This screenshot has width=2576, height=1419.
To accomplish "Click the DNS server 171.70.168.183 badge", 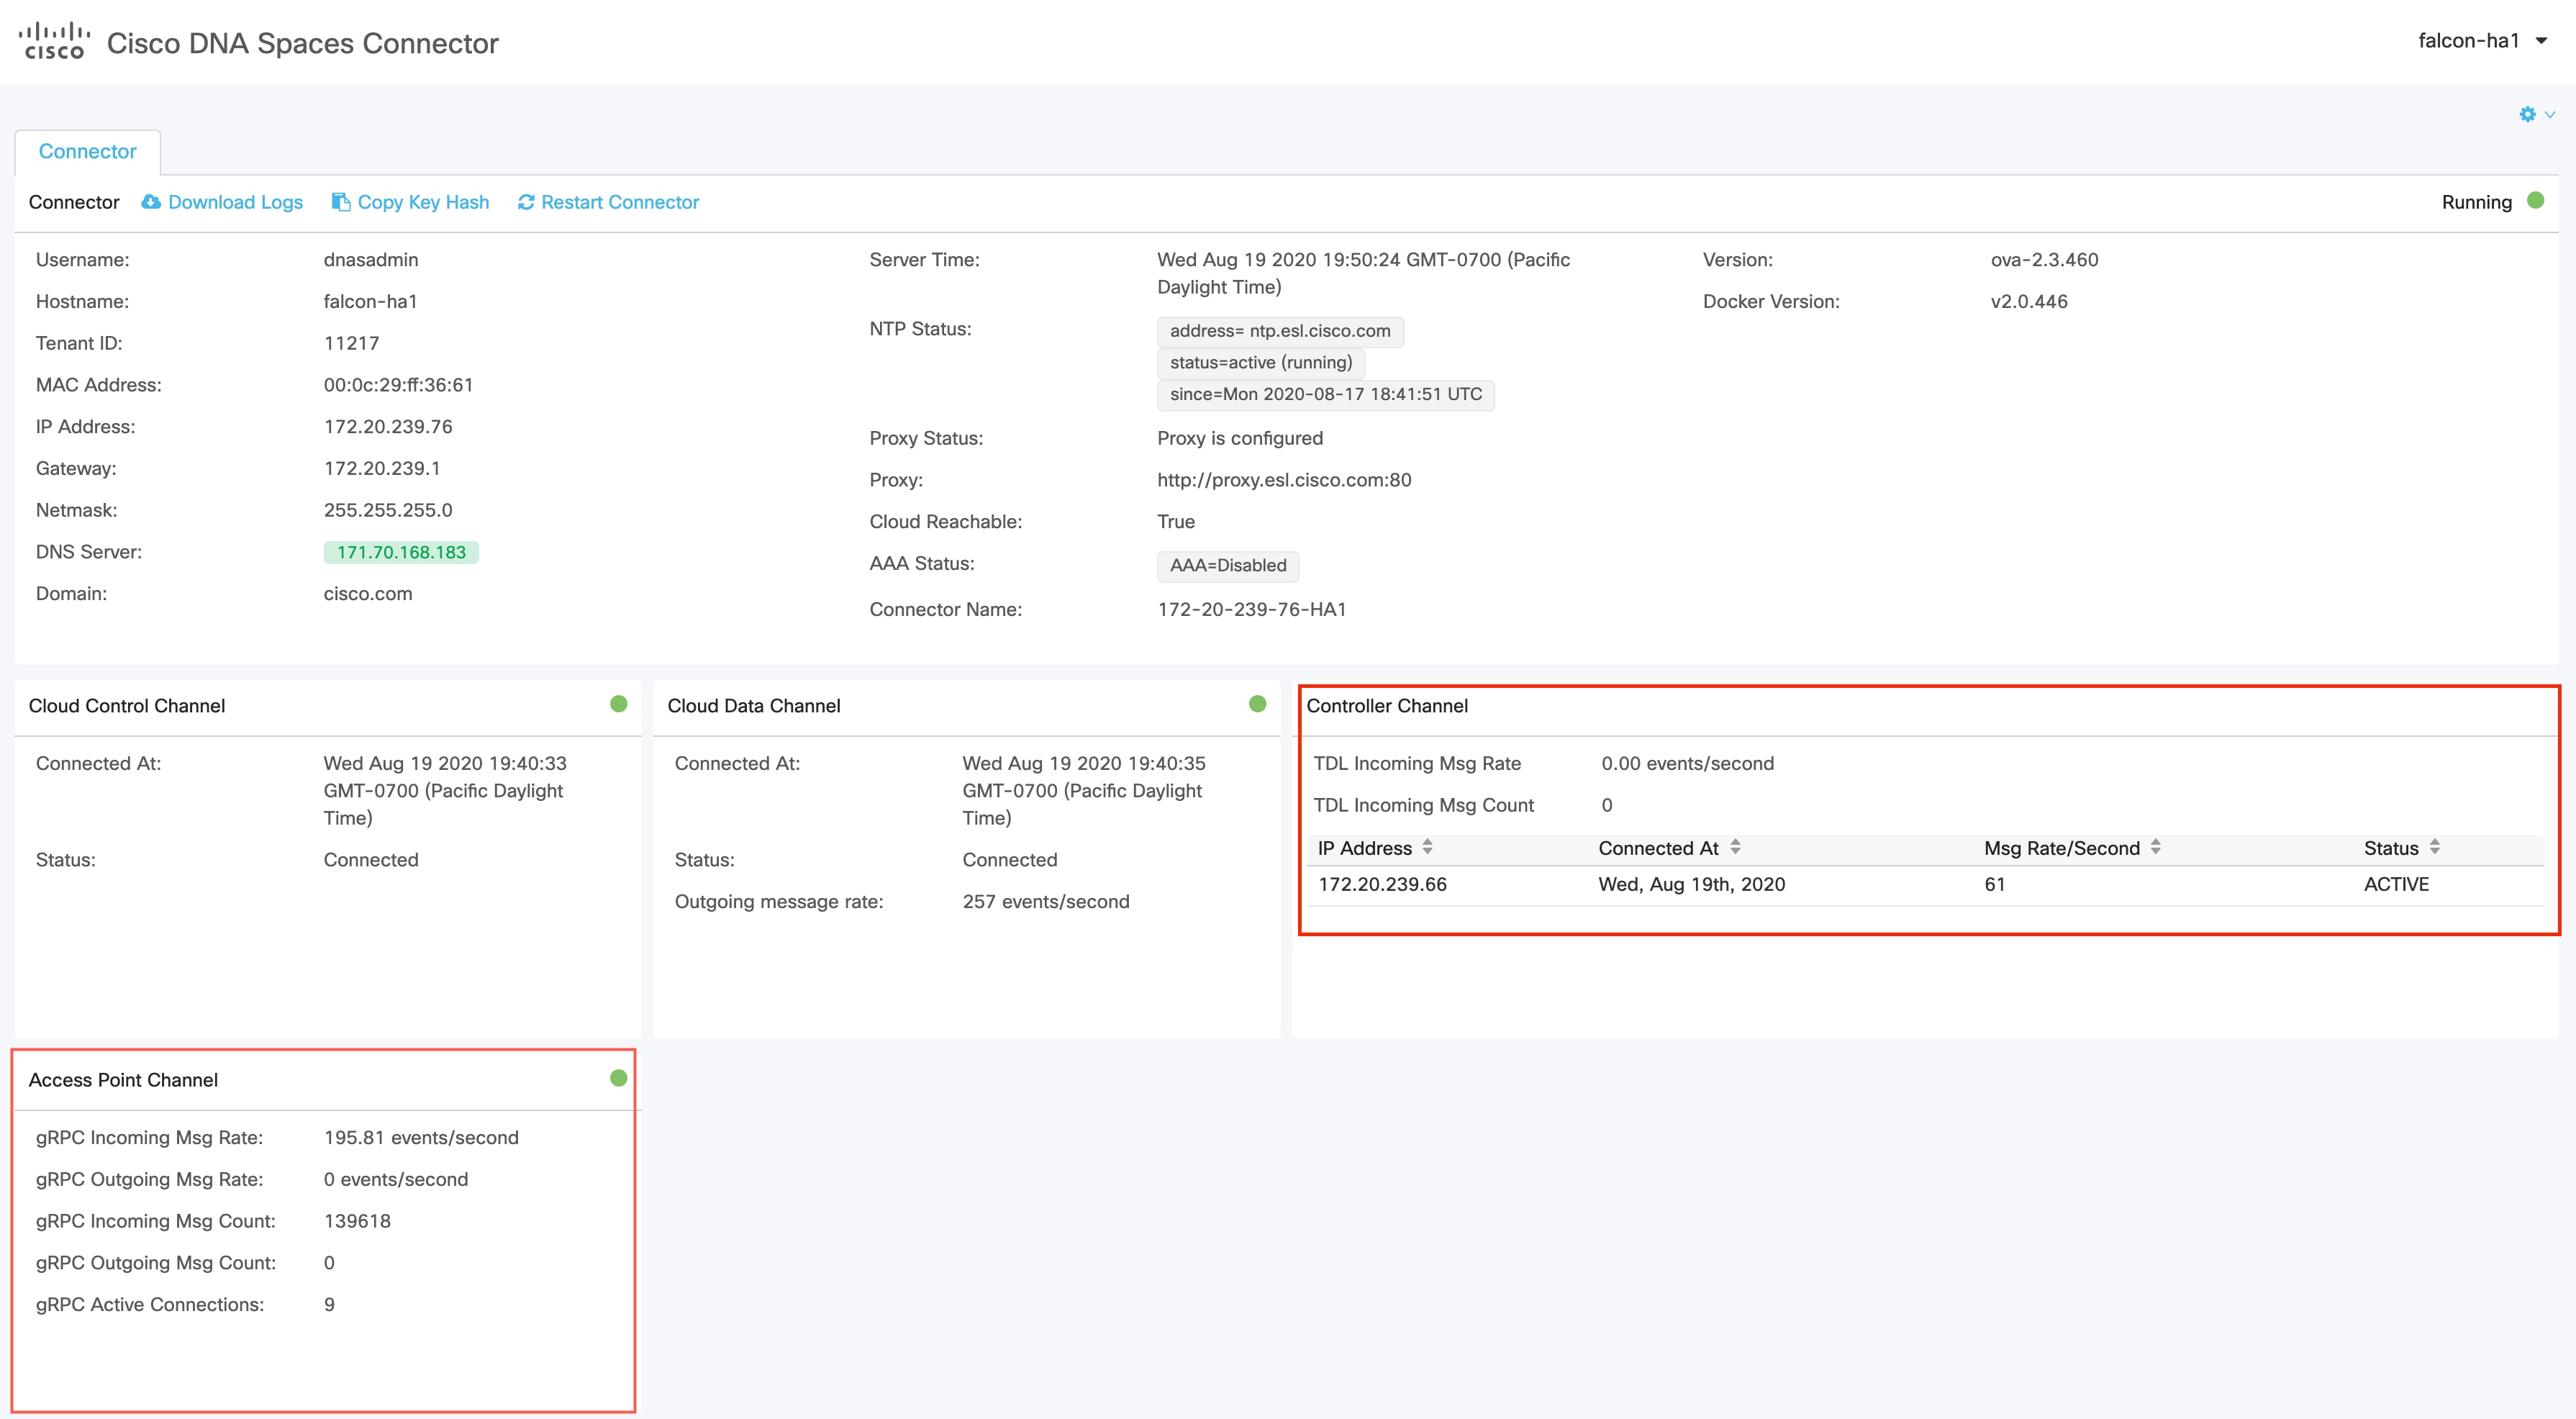I will 401,552.
